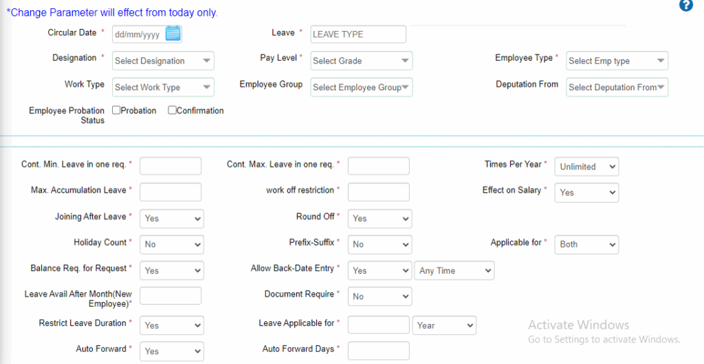Image resolution: width=704 pixels, height=364 pixels.
Task: Focus the Cont. Min. Leave input box
Action: 170,166
